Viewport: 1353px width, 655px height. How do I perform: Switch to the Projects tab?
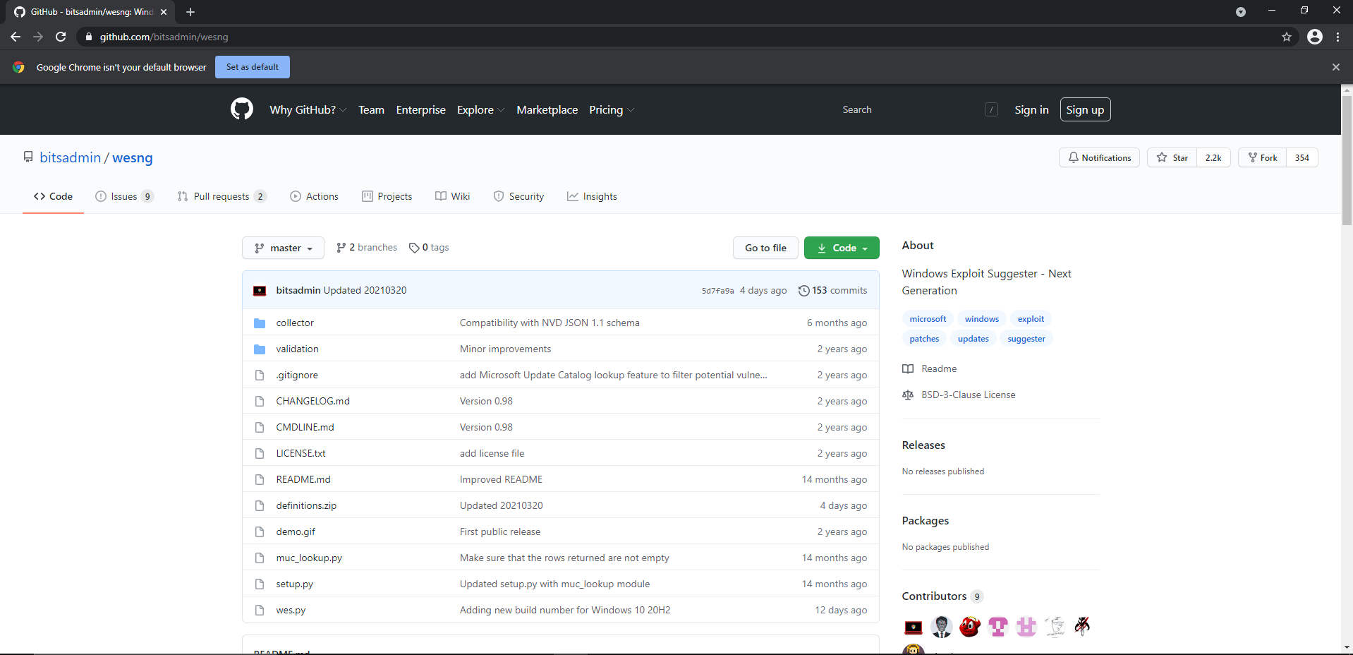[387, 196]
